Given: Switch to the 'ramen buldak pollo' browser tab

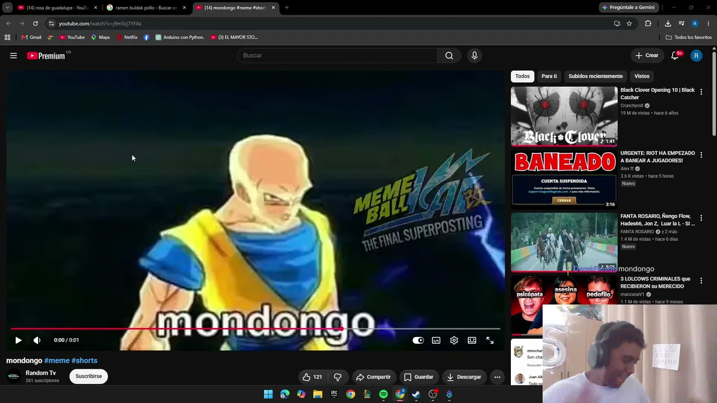Looking at the screenshot, I should click(x=146, y=8).
